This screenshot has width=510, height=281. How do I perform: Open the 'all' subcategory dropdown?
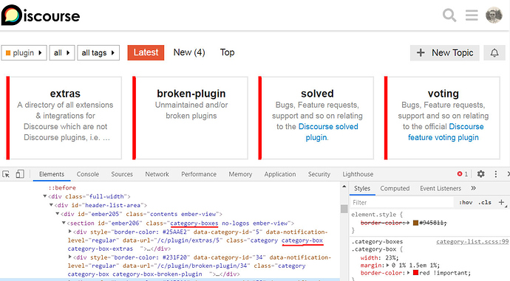click(62, 52)
